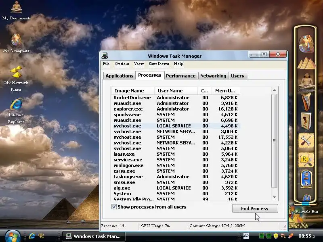Click Windows Task Manager taskbar button
323x242 pixels.
[x=94, y=236]
